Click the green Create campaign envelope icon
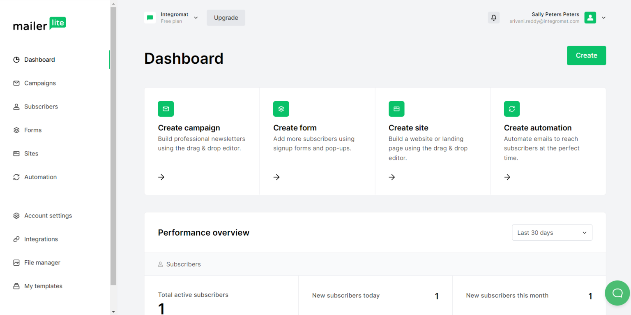 (x=166, y=109)
